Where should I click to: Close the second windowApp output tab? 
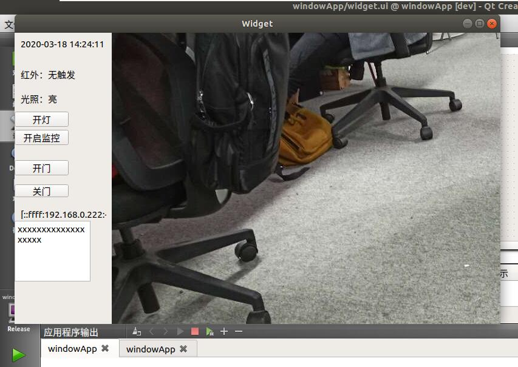183,349
